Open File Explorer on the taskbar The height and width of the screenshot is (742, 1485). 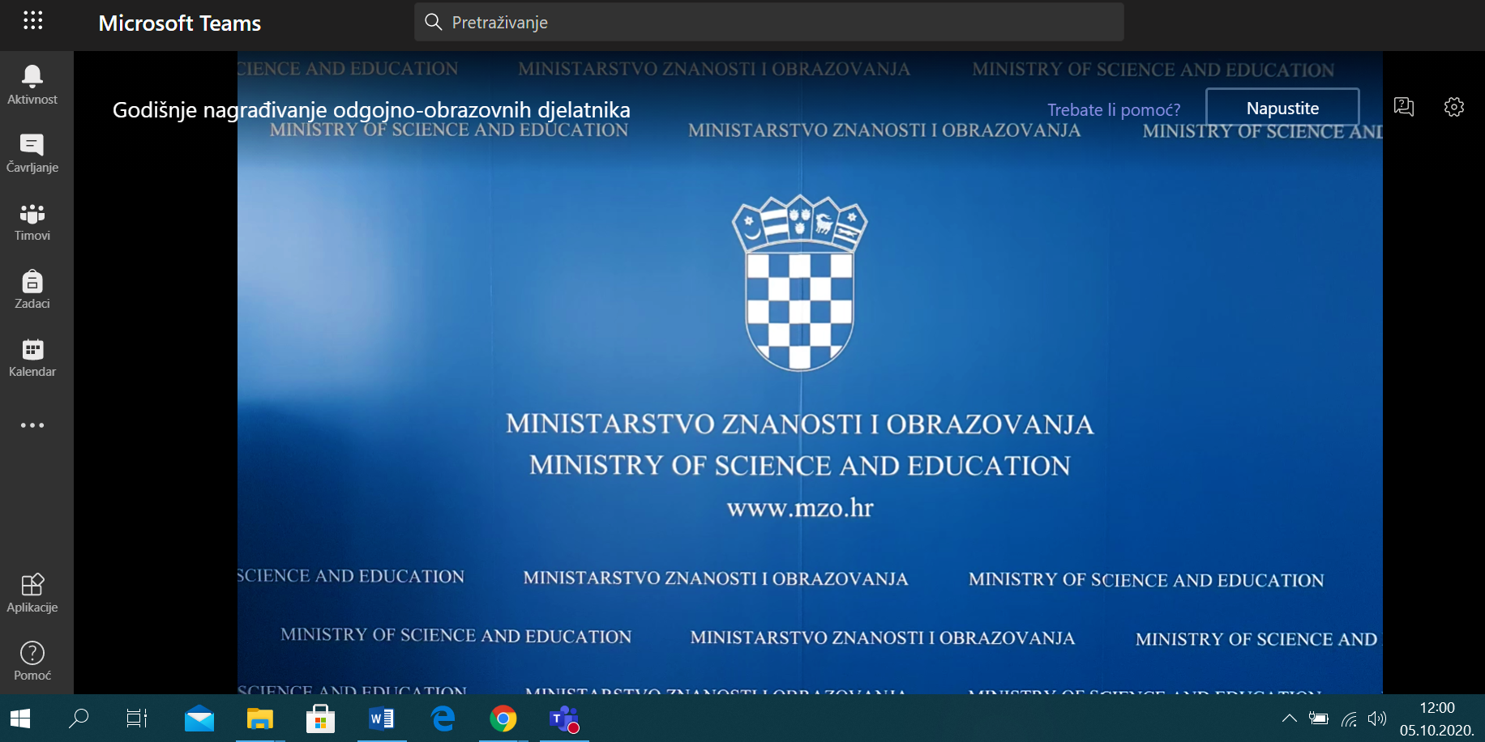click(260, 719)
